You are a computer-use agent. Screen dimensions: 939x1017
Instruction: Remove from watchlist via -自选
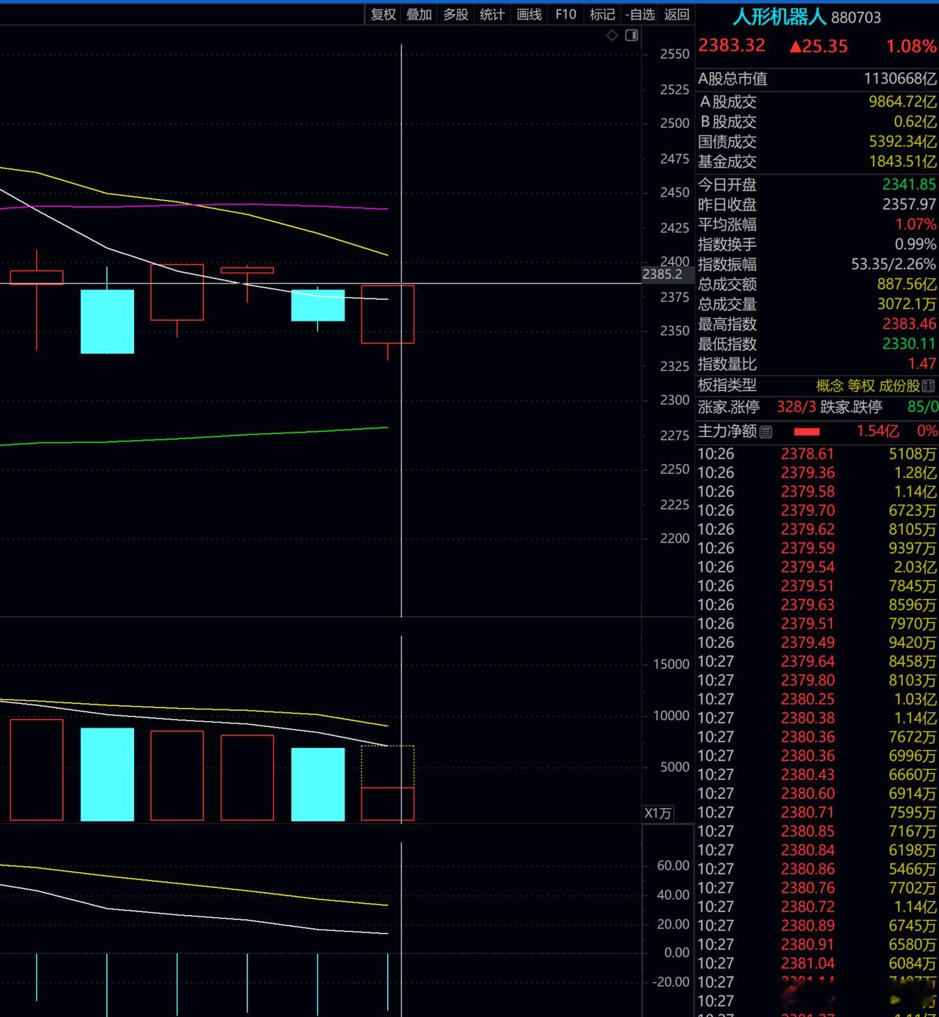click(x=639, y=15)
